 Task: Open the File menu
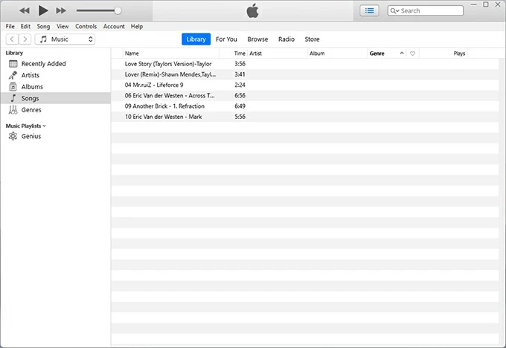(10, 27)
